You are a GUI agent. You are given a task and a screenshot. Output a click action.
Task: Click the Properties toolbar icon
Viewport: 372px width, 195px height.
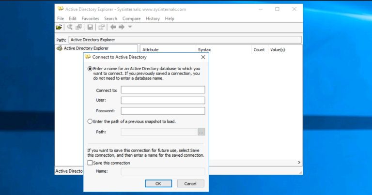101,27
